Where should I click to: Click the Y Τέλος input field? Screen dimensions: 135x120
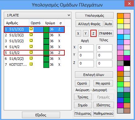coord(104,56)
